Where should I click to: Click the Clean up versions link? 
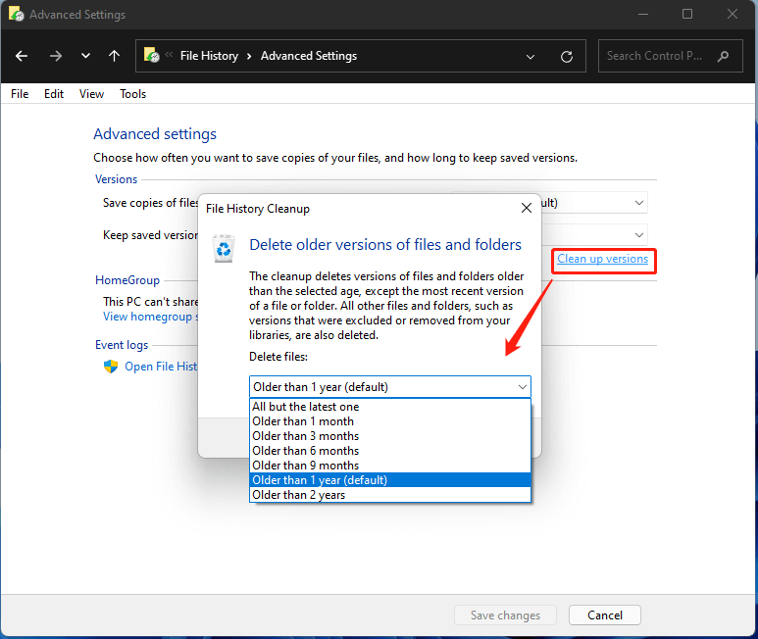602,259
